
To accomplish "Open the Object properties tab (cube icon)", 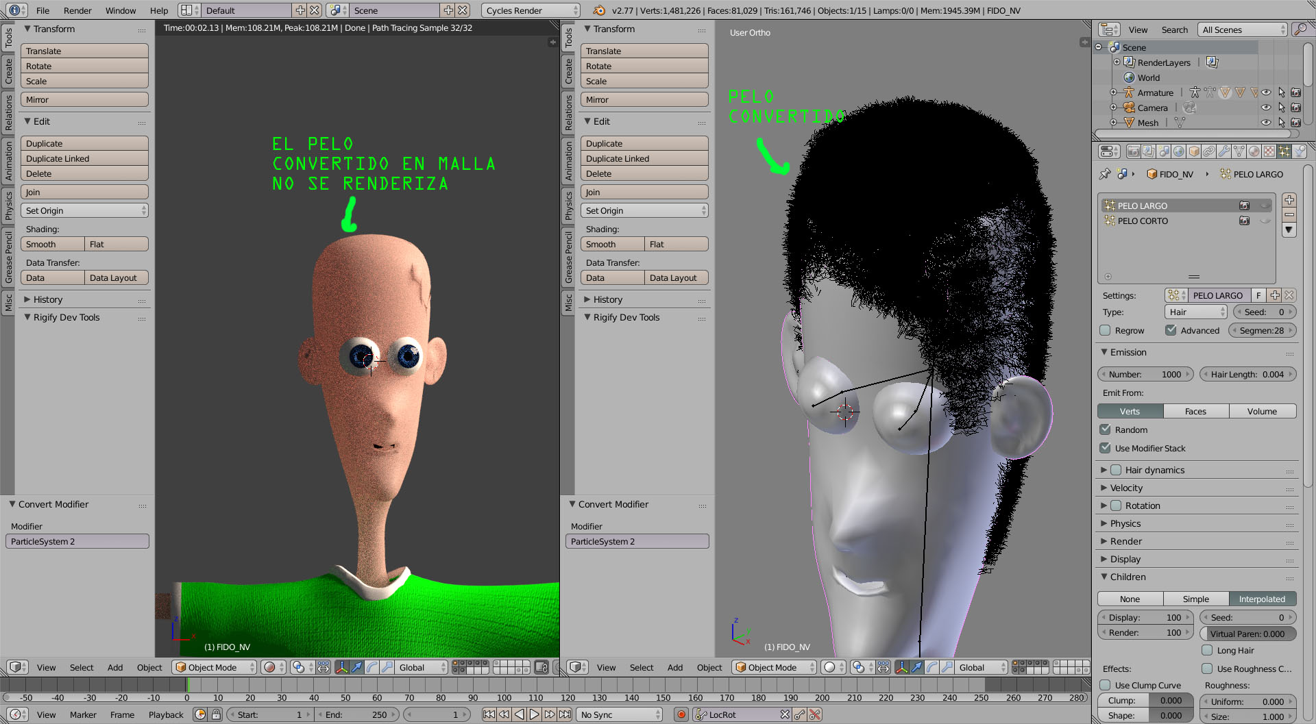I will click(x=1193, y=151).
